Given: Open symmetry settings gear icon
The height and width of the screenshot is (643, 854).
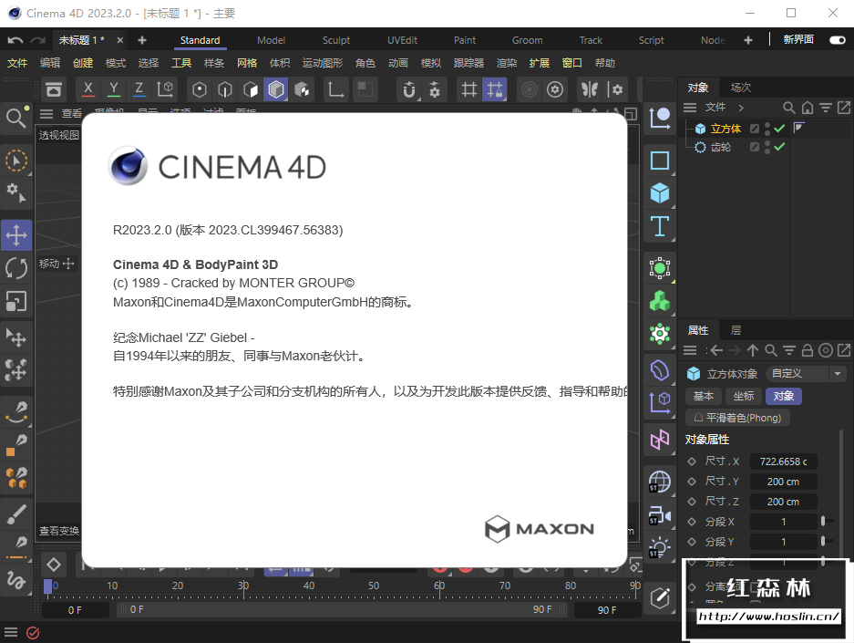Looking at the screenshot, I should point(615,89).
